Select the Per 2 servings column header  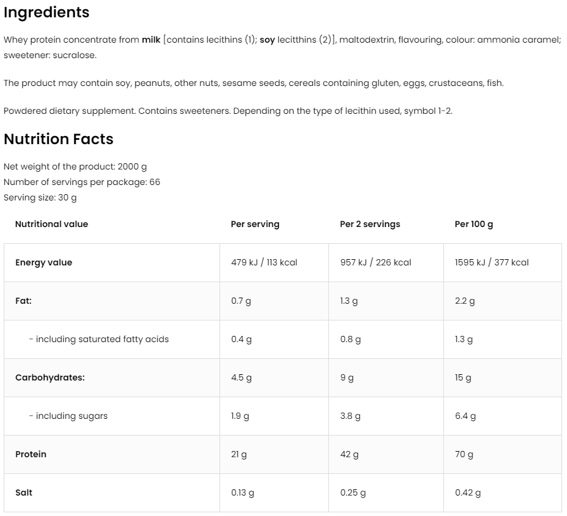(370, 224)
